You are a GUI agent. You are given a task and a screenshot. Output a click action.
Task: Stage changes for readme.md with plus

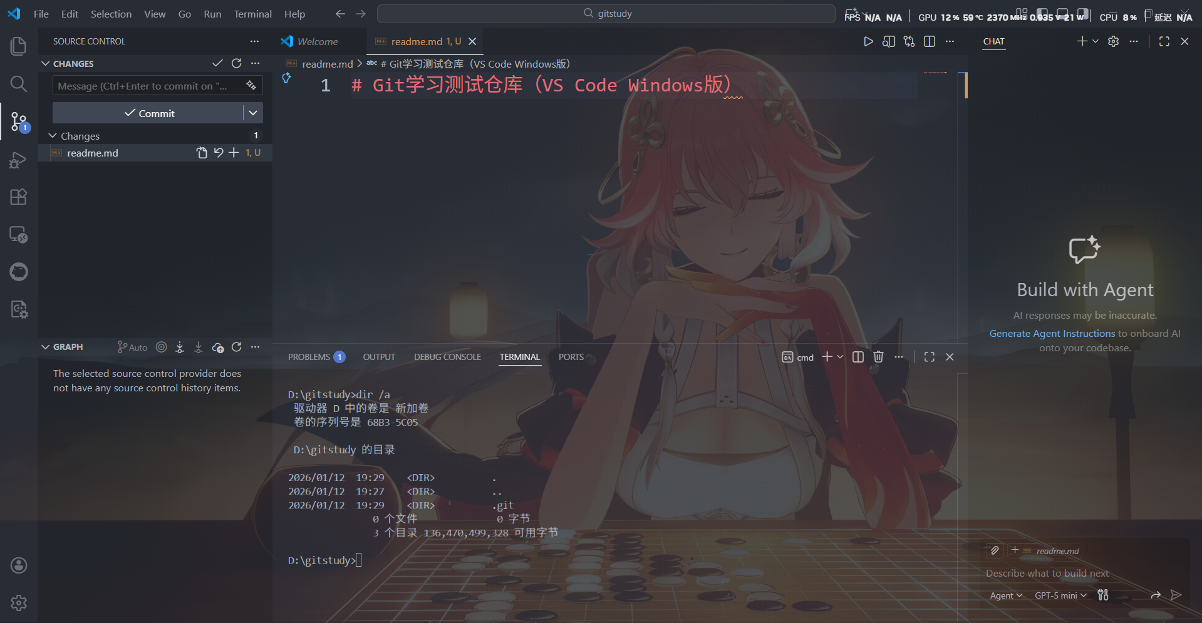tap(234, 153)
